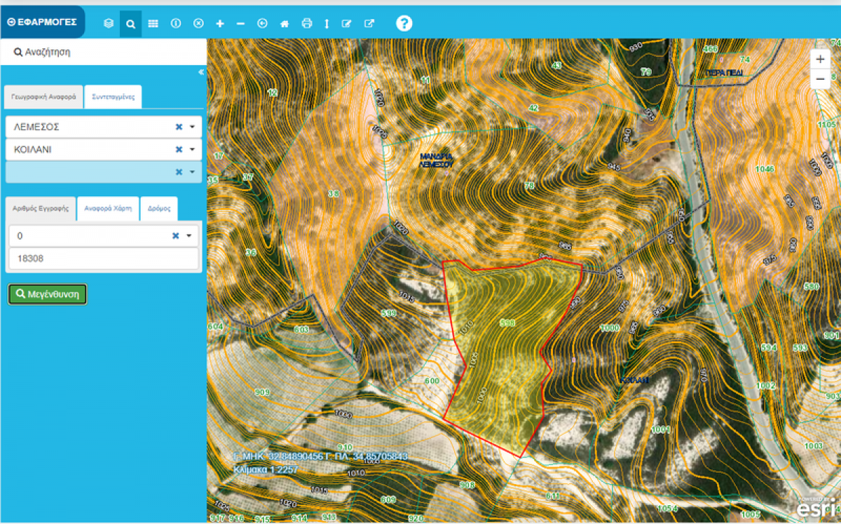841x524 pixels.
Task: Open the grid table view icon
Action: tap(153, 24)
